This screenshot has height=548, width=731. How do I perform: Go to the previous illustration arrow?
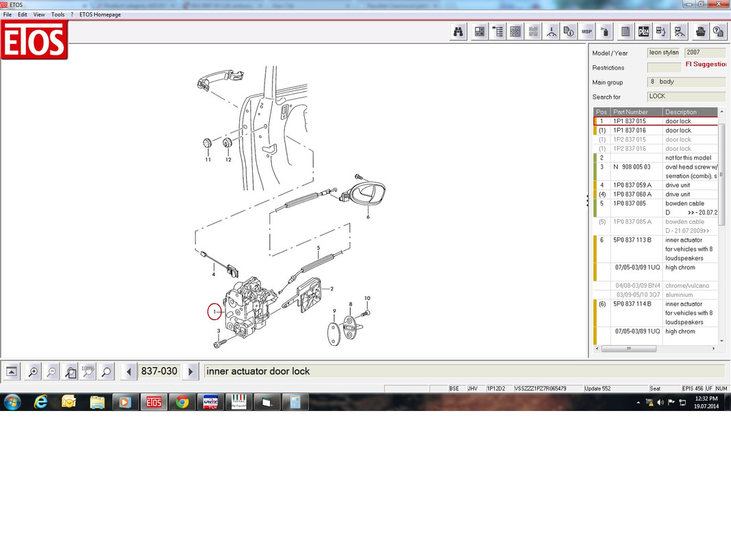(x=129, y=372)
